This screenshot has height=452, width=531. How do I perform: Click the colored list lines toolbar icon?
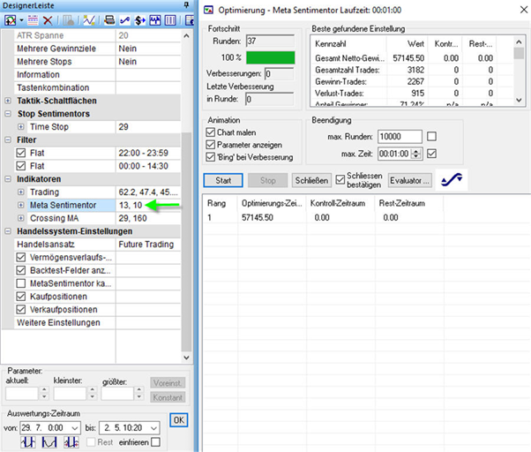(33, 20)
